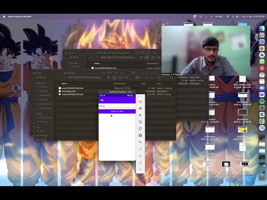Open Safari from the Dock
The image size is (267, 200).
coord(262,42)
